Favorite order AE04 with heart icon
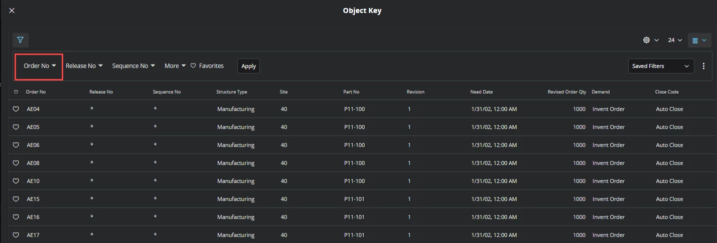Screen dimensions: 717x243 [16, 109]
